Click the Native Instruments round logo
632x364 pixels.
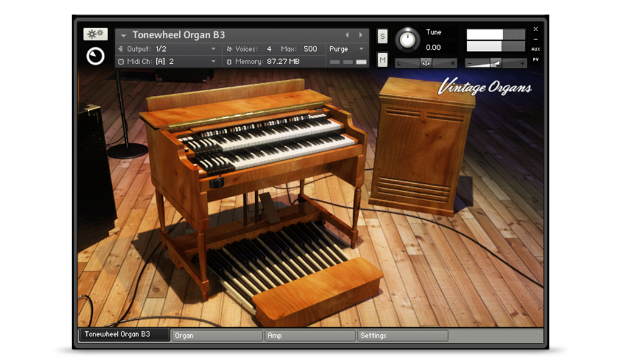[95, 56]
